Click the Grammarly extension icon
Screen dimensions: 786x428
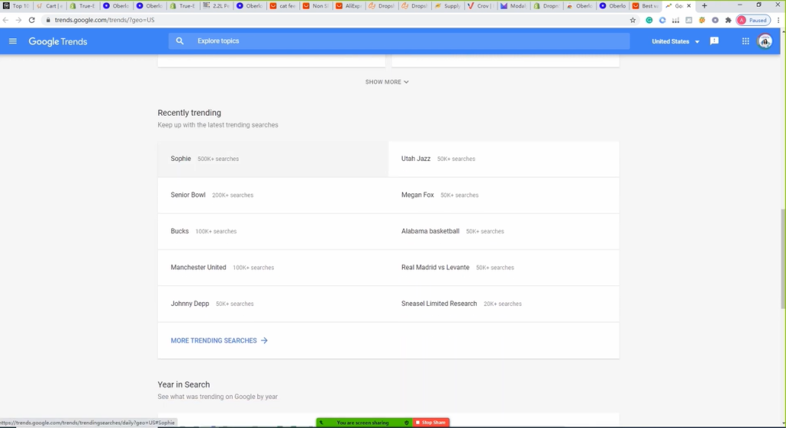point(649,20)
